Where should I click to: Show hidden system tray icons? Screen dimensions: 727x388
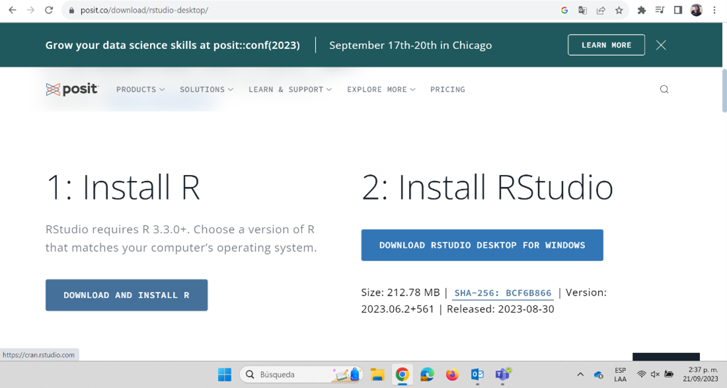click(x=580, y=375)
